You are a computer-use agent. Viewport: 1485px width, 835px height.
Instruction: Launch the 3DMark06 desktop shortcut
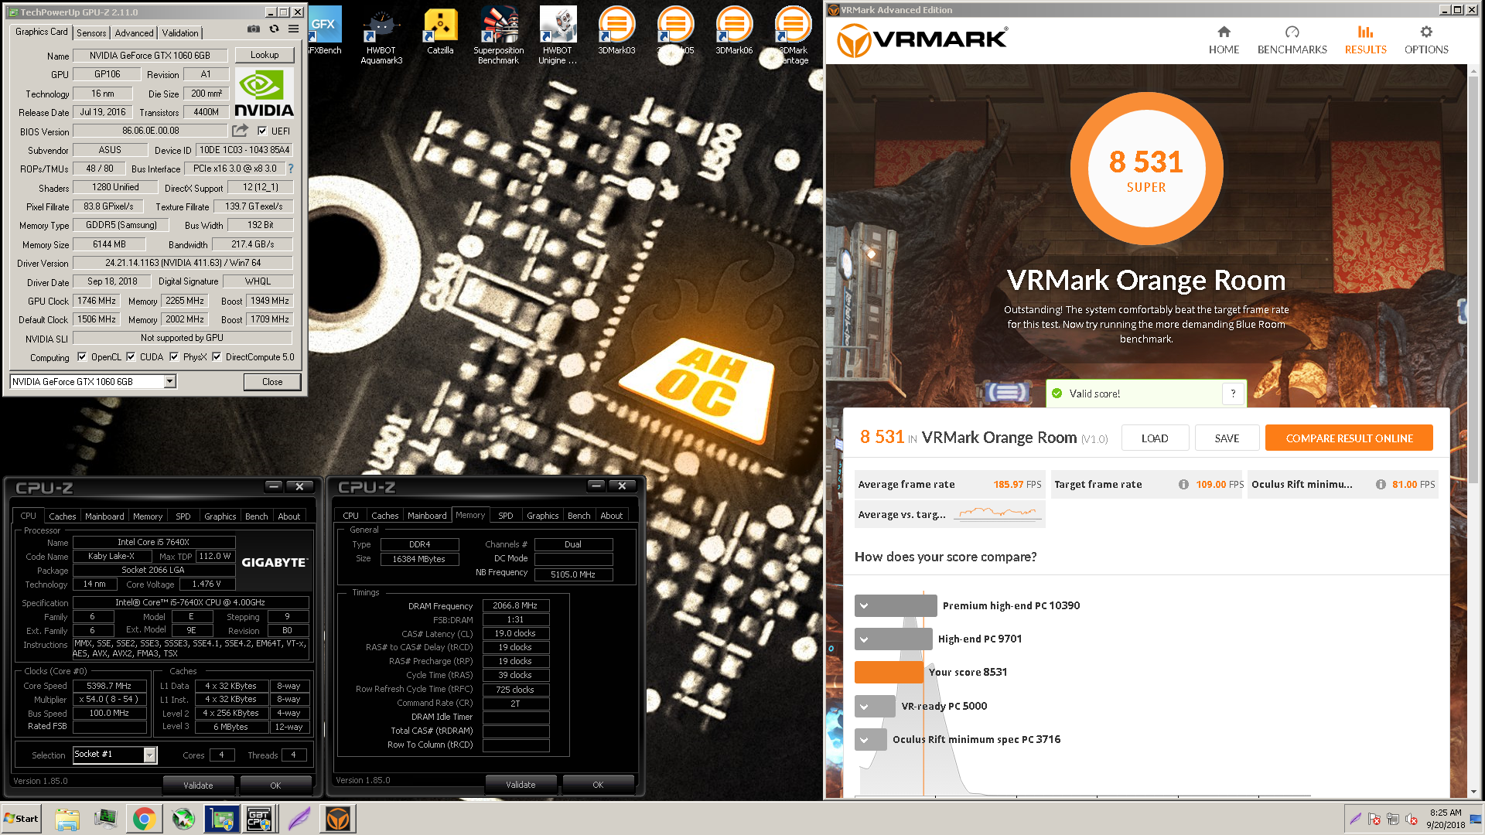click(x=734, y=31)
